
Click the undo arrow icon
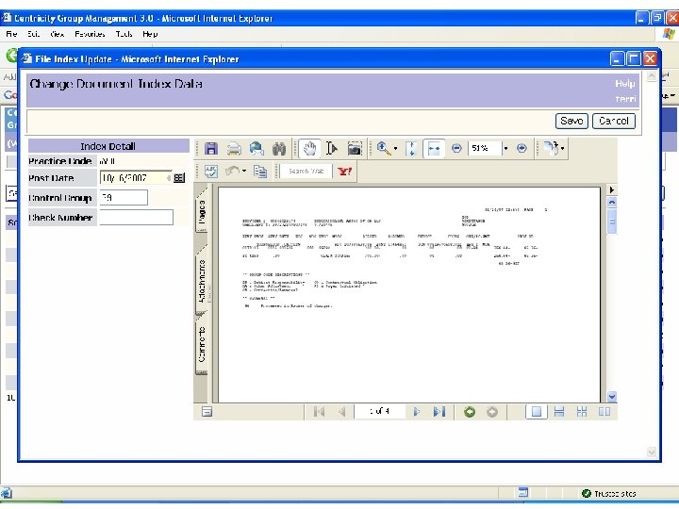[x=233, y=172]
